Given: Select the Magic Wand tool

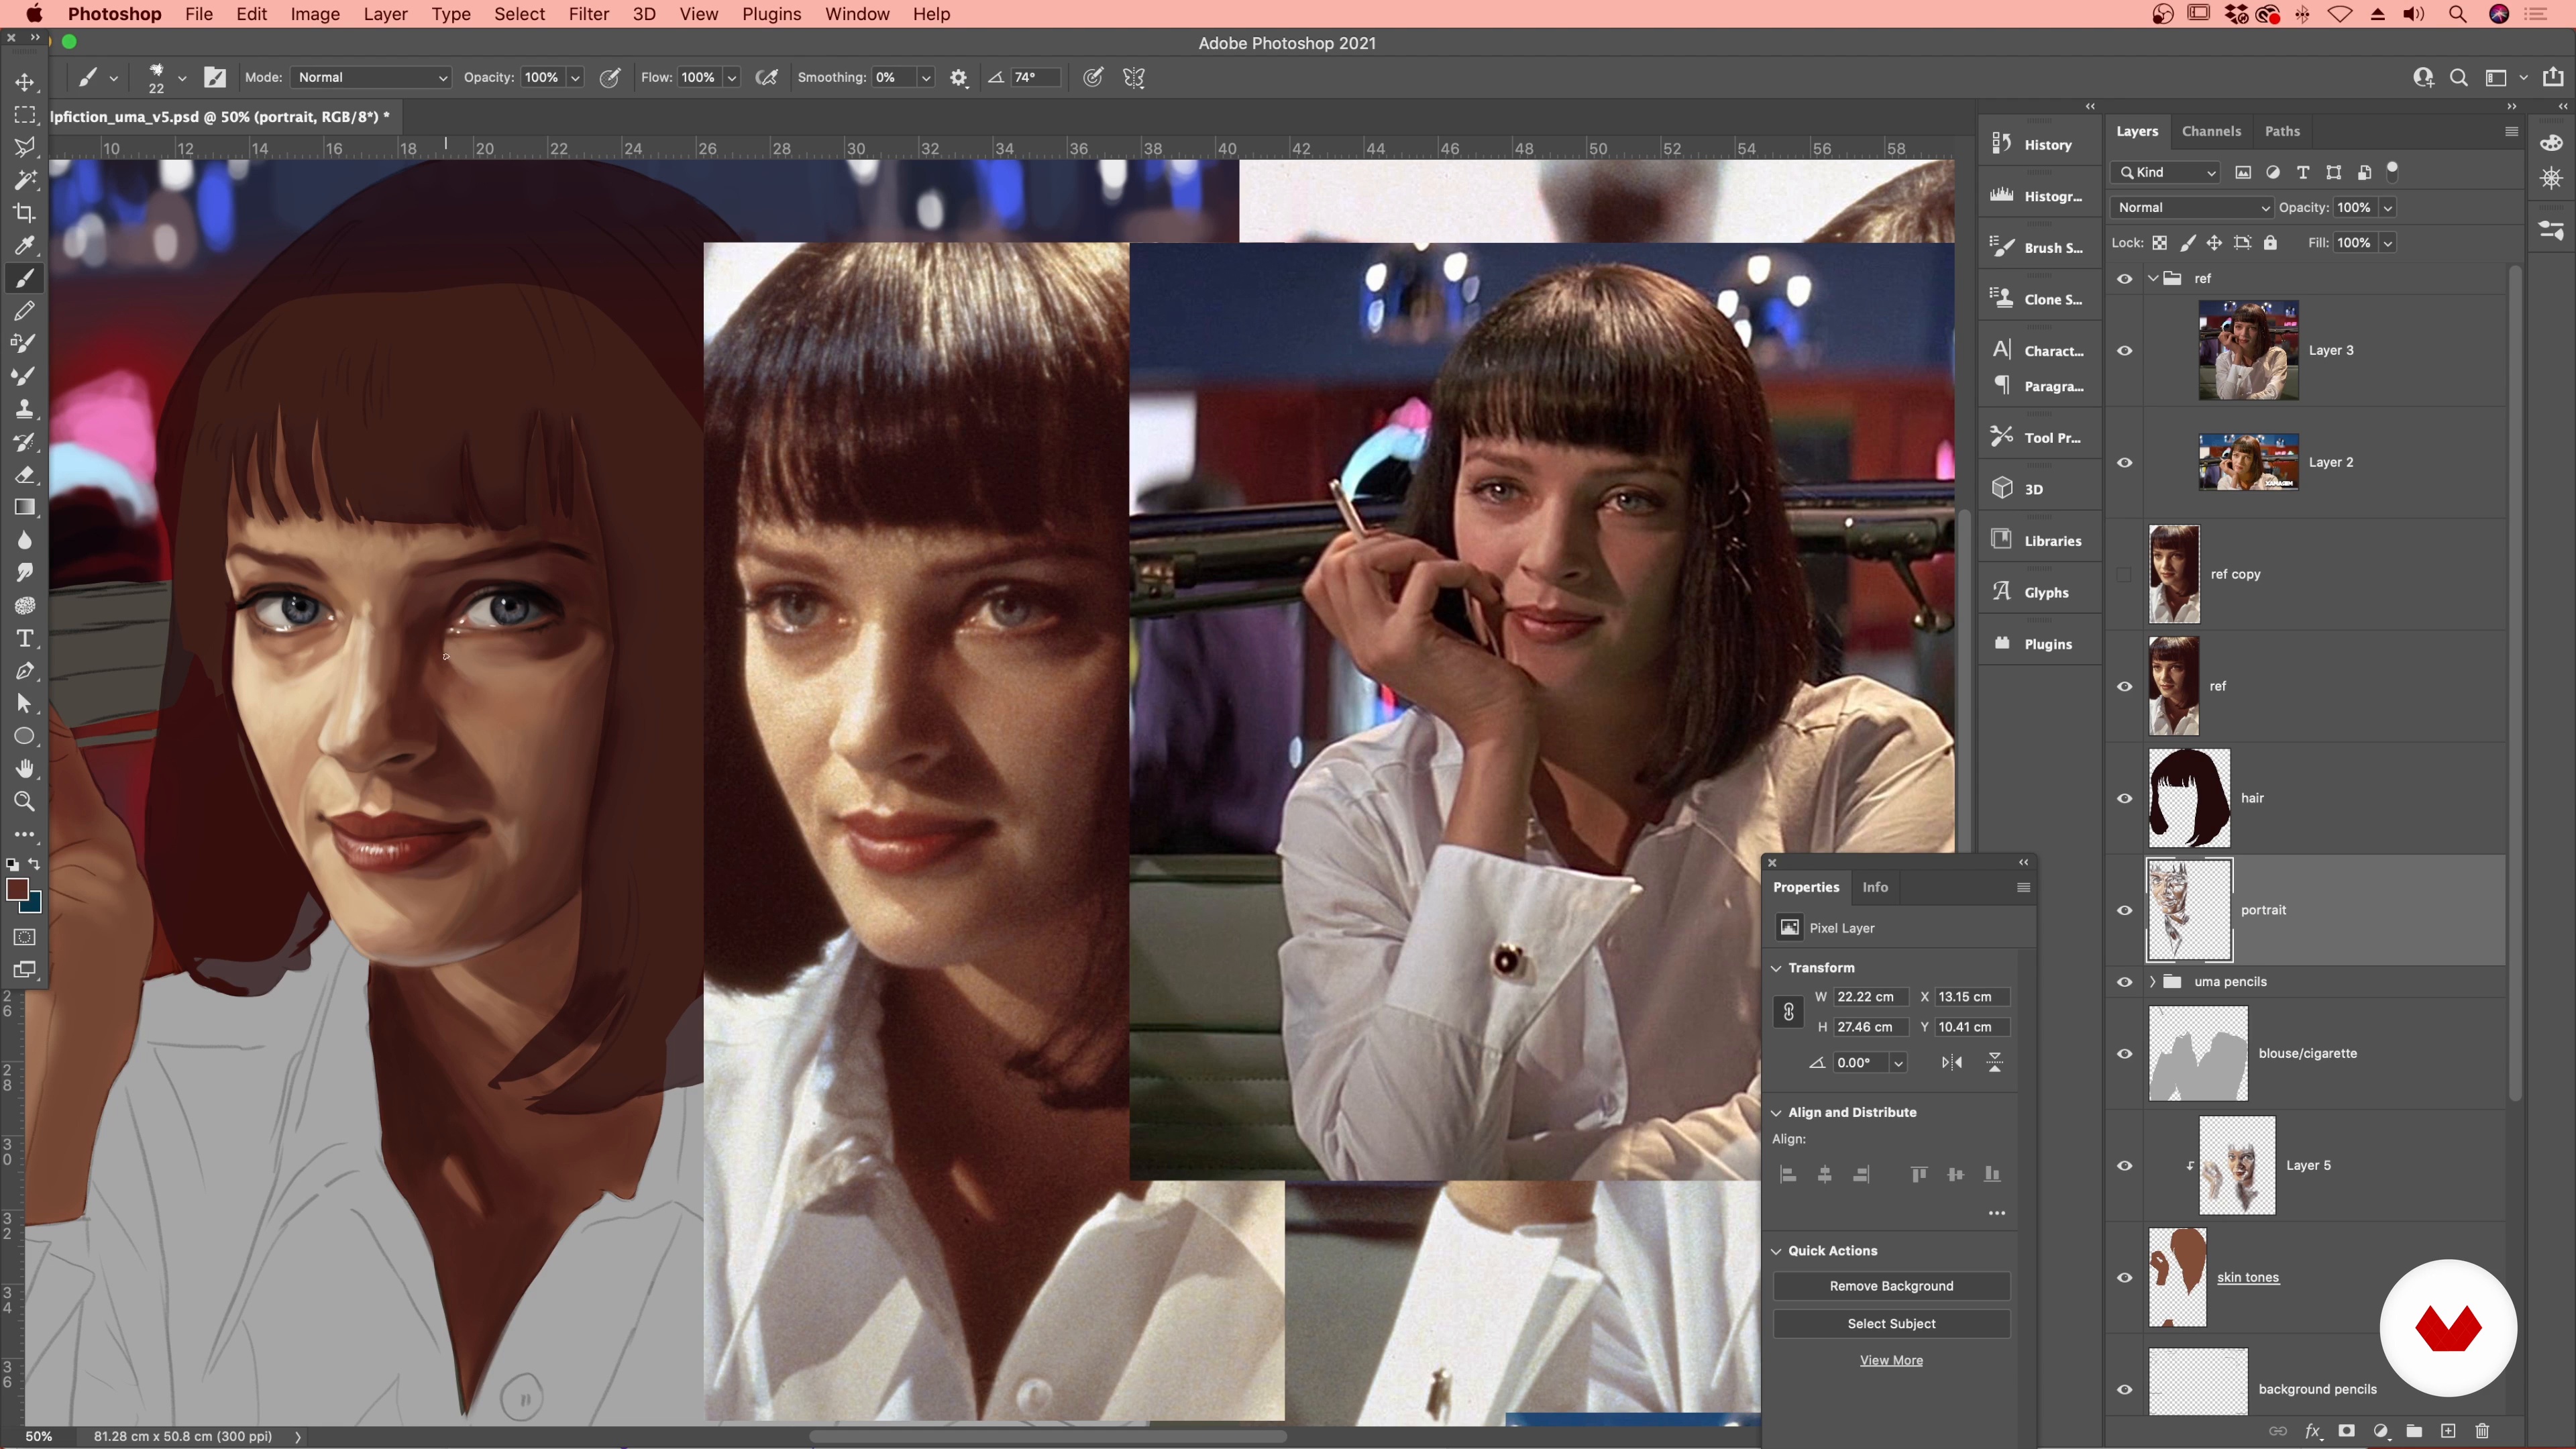Looking at the screenshot, I should click(x=24, y=180).
